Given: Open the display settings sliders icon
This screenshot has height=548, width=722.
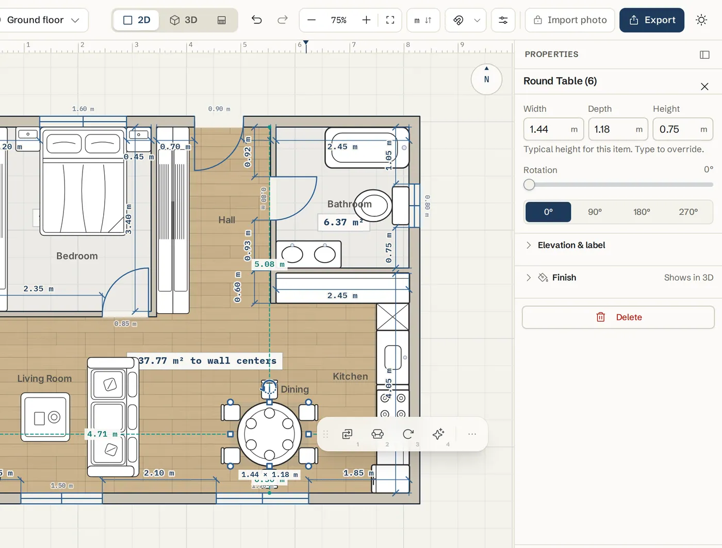Looking at the screenshot, I should click(503, 20).
